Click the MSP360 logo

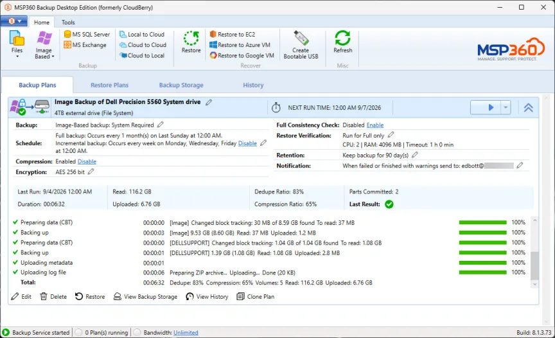[x=511, y=49]
